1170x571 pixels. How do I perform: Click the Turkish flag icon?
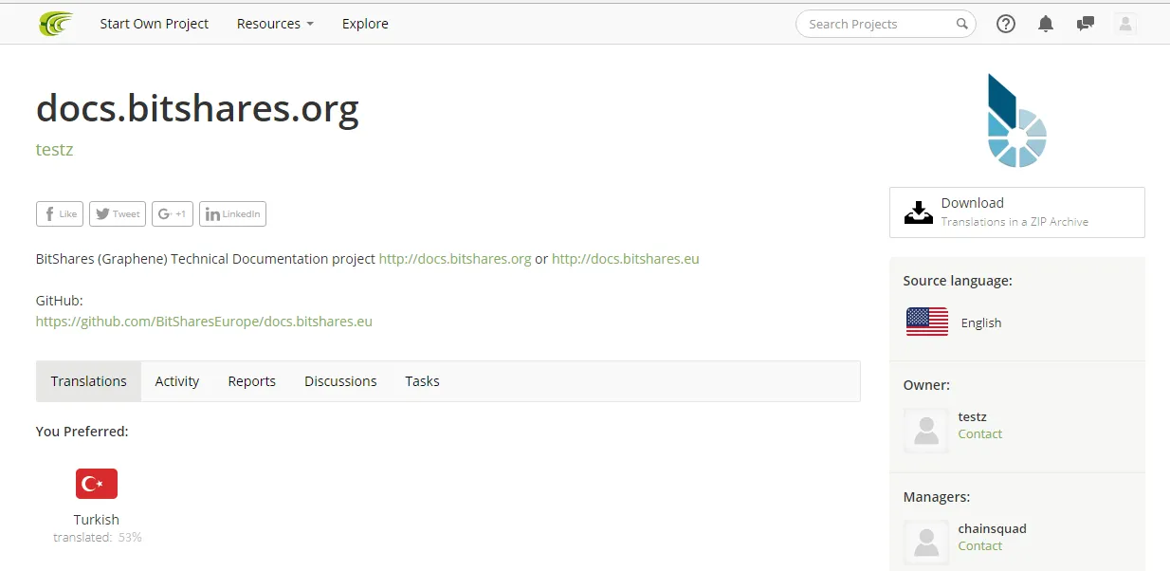point(97,483)
